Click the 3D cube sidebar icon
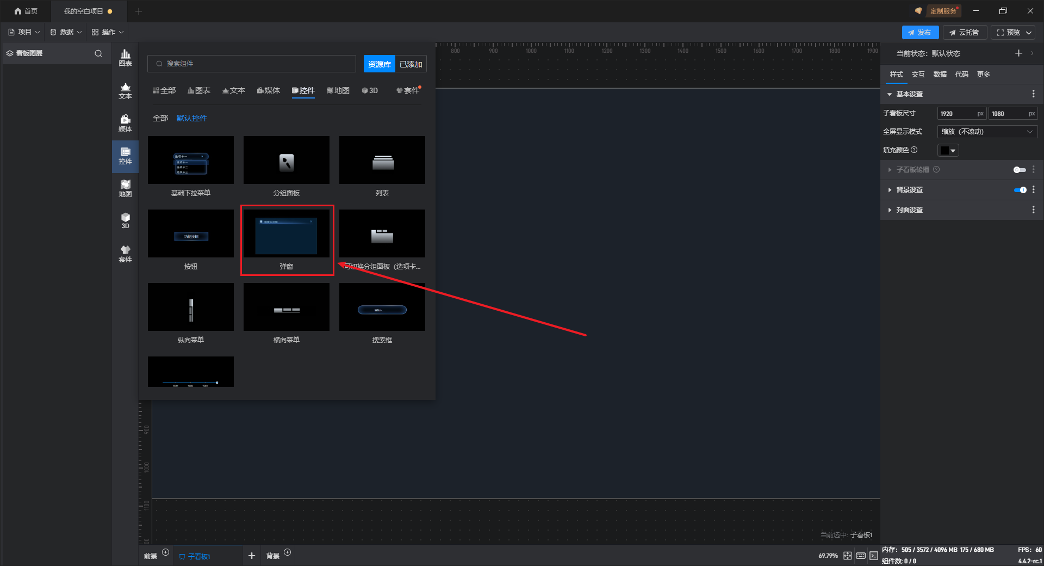Image resolution: width=1044 pixels, height=566 pixels. [125, 220]
